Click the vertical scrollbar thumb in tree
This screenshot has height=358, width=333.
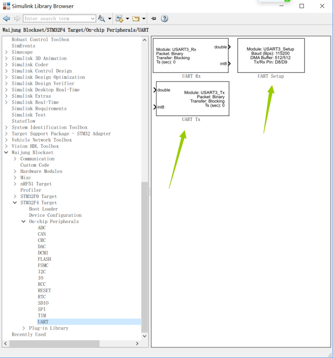pos(144,257)
